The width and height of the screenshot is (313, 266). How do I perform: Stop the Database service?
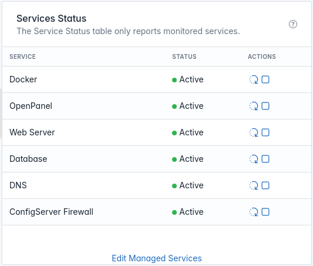coord(265,159)
